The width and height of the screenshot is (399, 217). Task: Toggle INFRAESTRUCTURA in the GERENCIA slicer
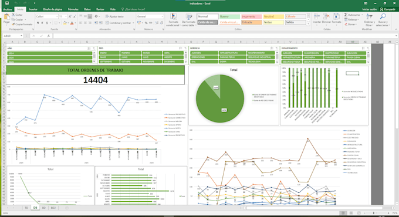232,53
